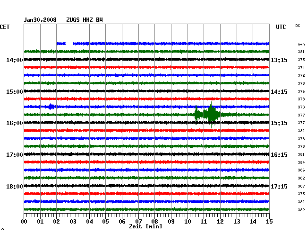Click the 13 minute axis label

[237, 222]
